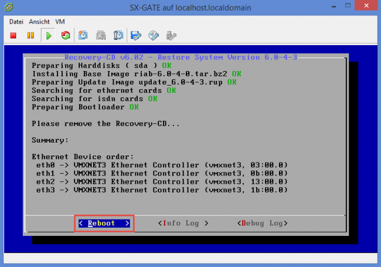Select the Reboot button
This screenshot has width=381, height=267.
pos(104,224)
